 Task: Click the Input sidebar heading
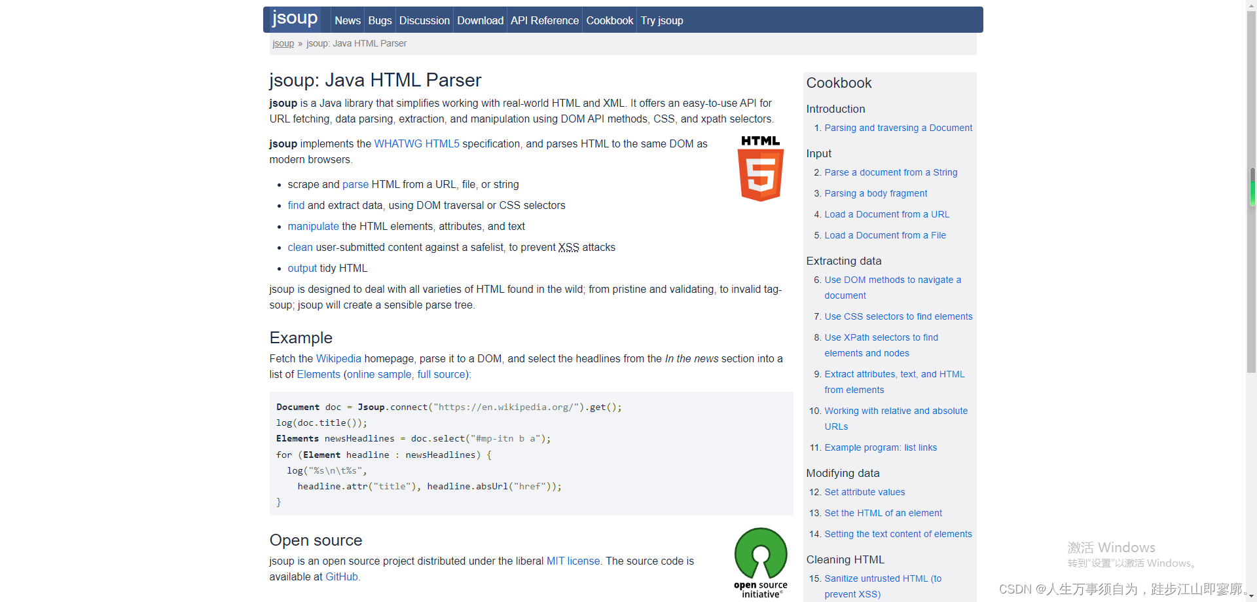tap(818, 153)
